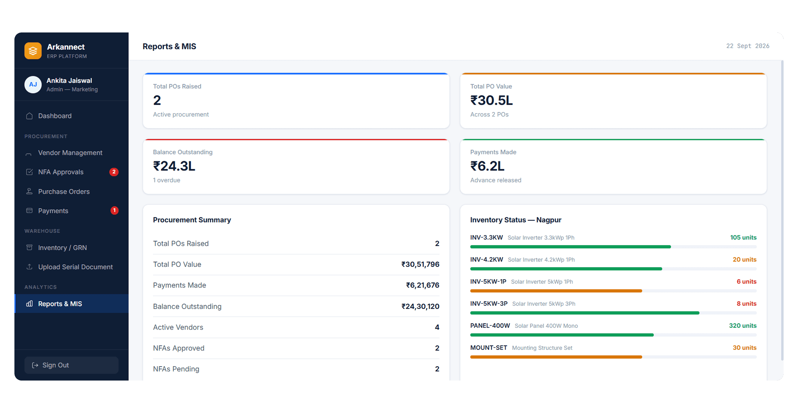The width and height of the screenshot is (798, 413).
Task: Click the Total POs Raised card
Action: (x=296, y=101)
